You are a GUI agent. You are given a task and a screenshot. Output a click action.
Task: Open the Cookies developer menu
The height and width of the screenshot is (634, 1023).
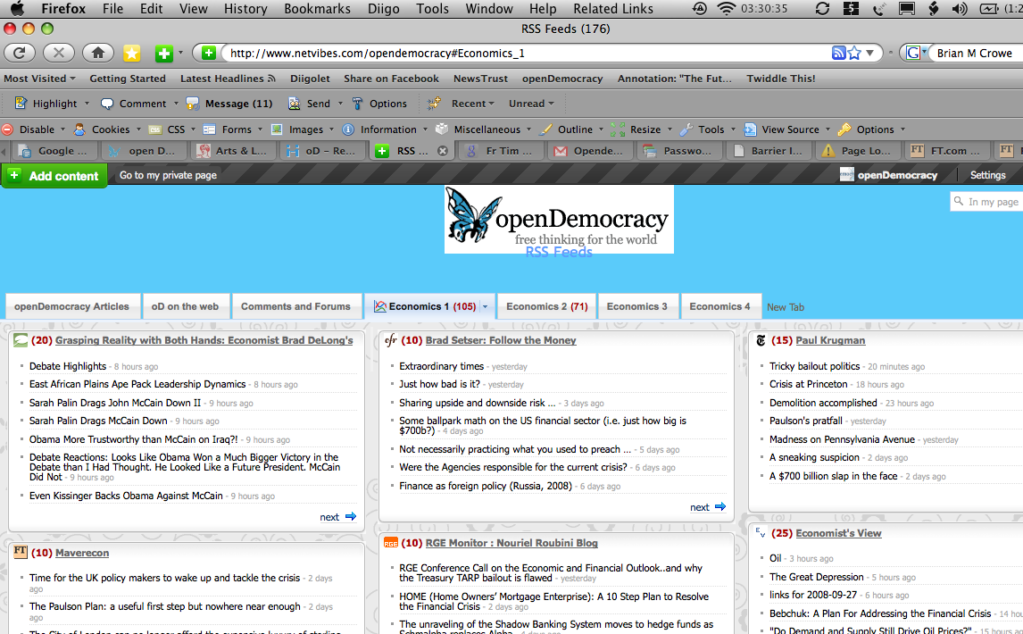pyautogui.click(x=102, y=129)
